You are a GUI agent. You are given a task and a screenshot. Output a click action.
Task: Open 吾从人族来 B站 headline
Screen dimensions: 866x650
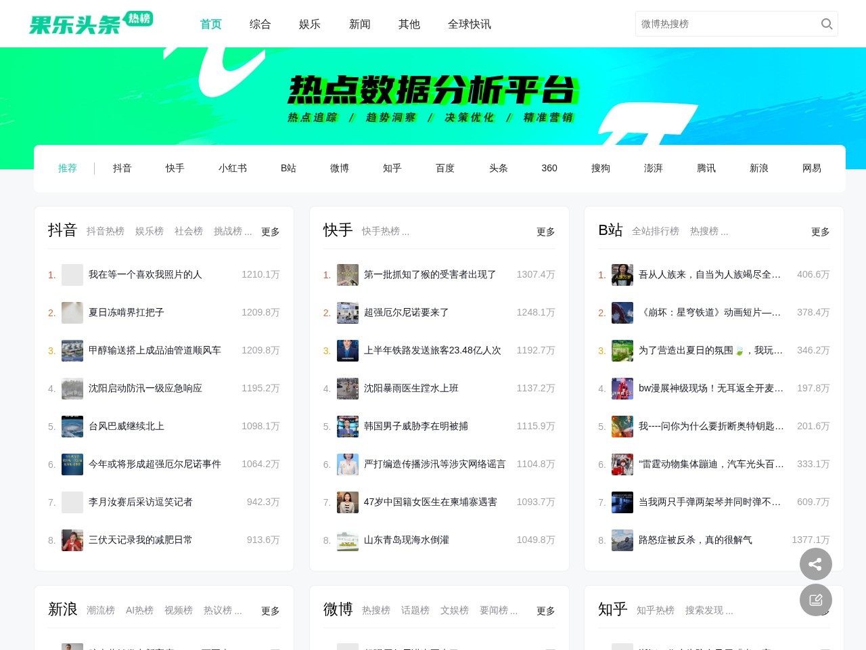(710, 274)
